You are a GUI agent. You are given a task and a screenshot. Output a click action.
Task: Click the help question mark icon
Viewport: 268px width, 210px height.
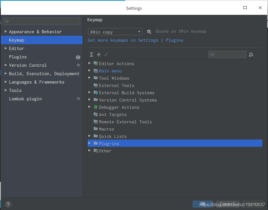8,204
